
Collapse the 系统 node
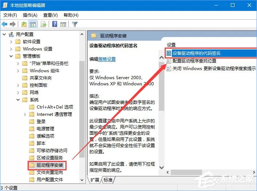click(18, 99)
